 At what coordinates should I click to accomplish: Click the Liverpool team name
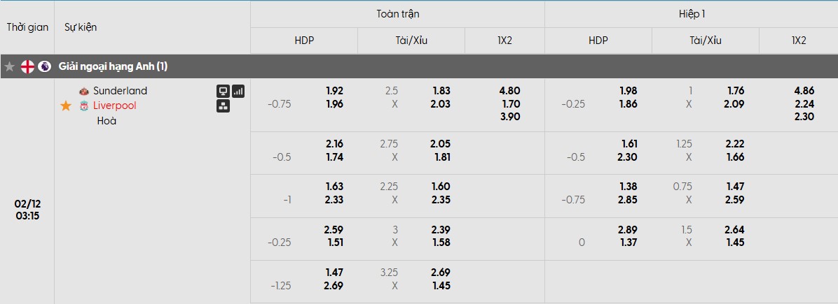(115, 106)
